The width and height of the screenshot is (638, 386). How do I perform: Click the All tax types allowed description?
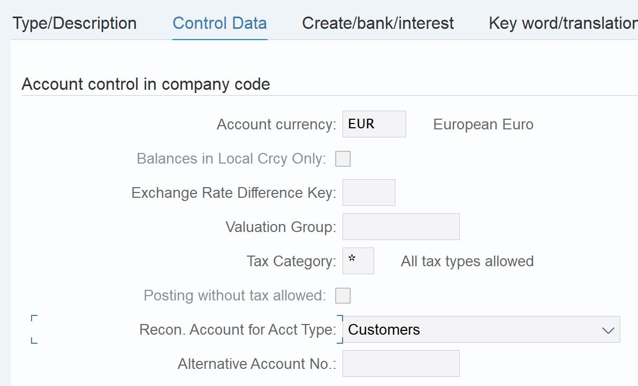pyautogui.click(x=467, y=261)
